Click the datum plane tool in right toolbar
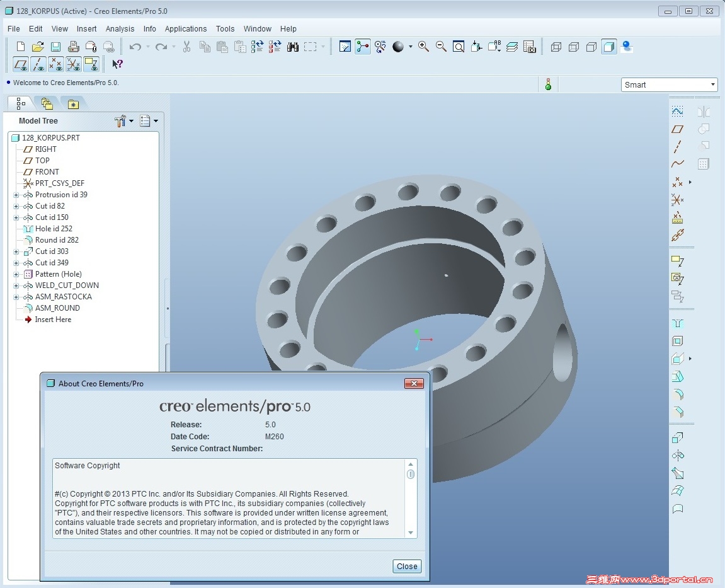The height and width of the screenshot is (588, 725). (677, 129)
